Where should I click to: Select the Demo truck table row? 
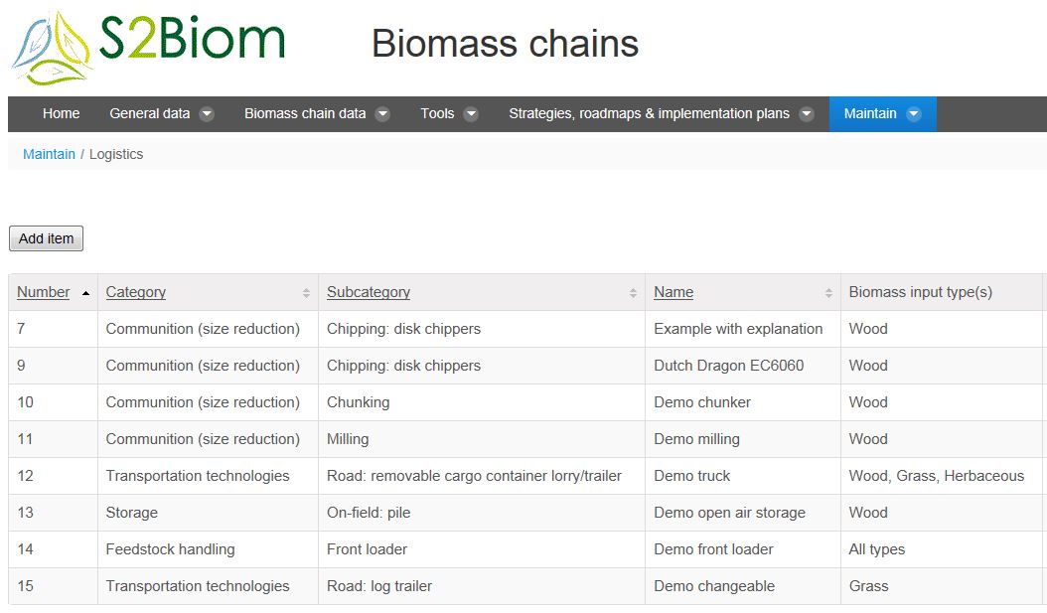click(526, 476)
